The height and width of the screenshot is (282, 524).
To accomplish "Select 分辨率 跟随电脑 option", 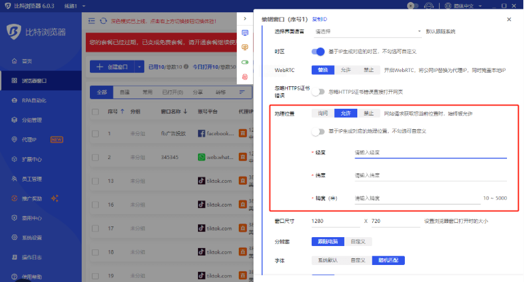I will click(328, 242).
